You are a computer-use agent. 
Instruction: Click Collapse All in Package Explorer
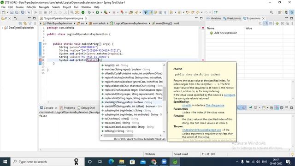pos(20,24)
